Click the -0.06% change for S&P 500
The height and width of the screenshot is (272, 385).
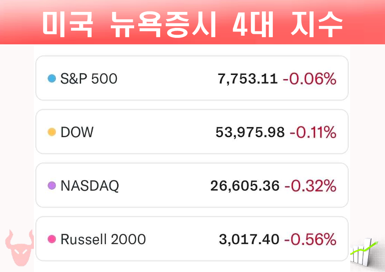309,79
